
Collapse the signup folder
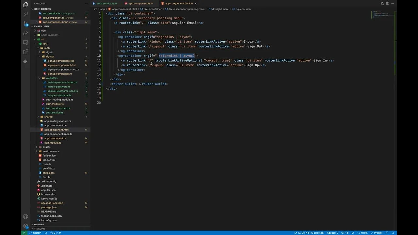pos(50,56)
